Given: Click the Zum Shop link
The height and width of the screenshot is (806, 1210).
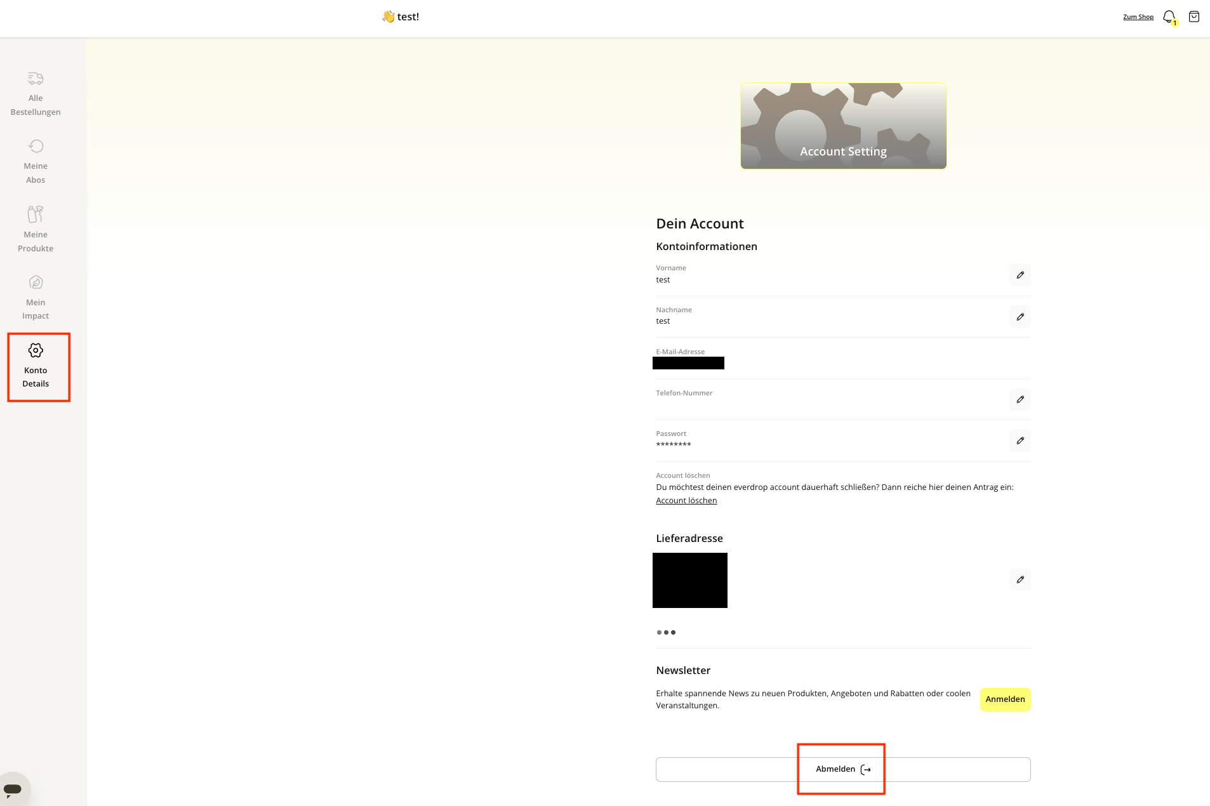Looking at the screenshot, I should point(1138,17).
